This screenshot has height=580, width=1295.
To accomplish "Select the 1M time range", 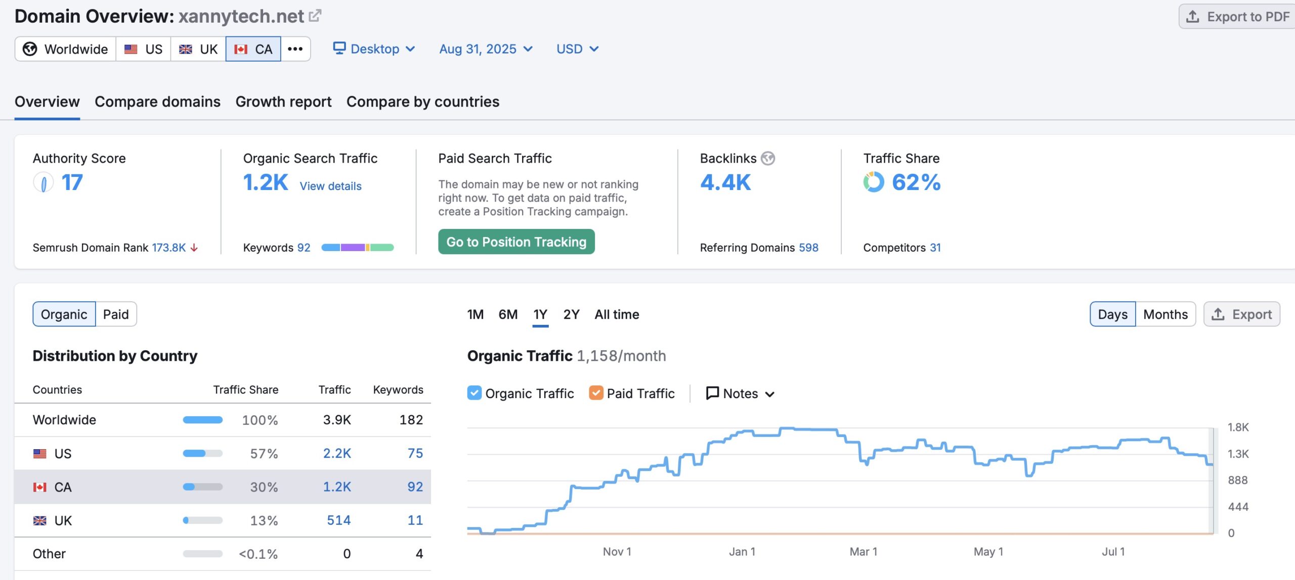I will pos(475,314).
